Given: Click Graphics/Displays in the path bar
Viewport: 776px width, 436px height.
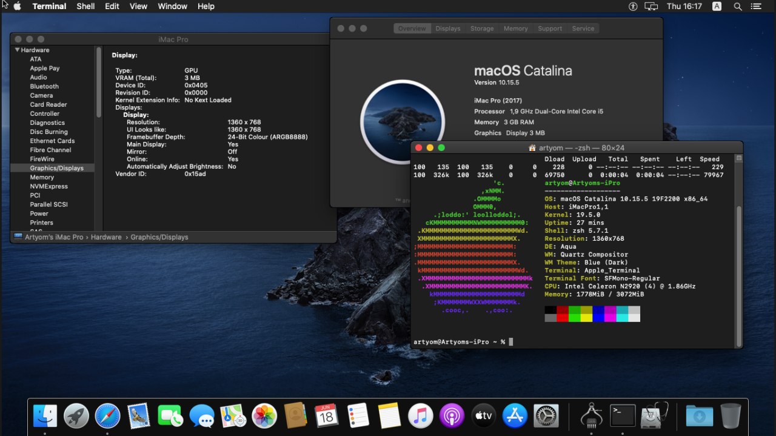Looking at the screenshot, I should tap(159, 237).
